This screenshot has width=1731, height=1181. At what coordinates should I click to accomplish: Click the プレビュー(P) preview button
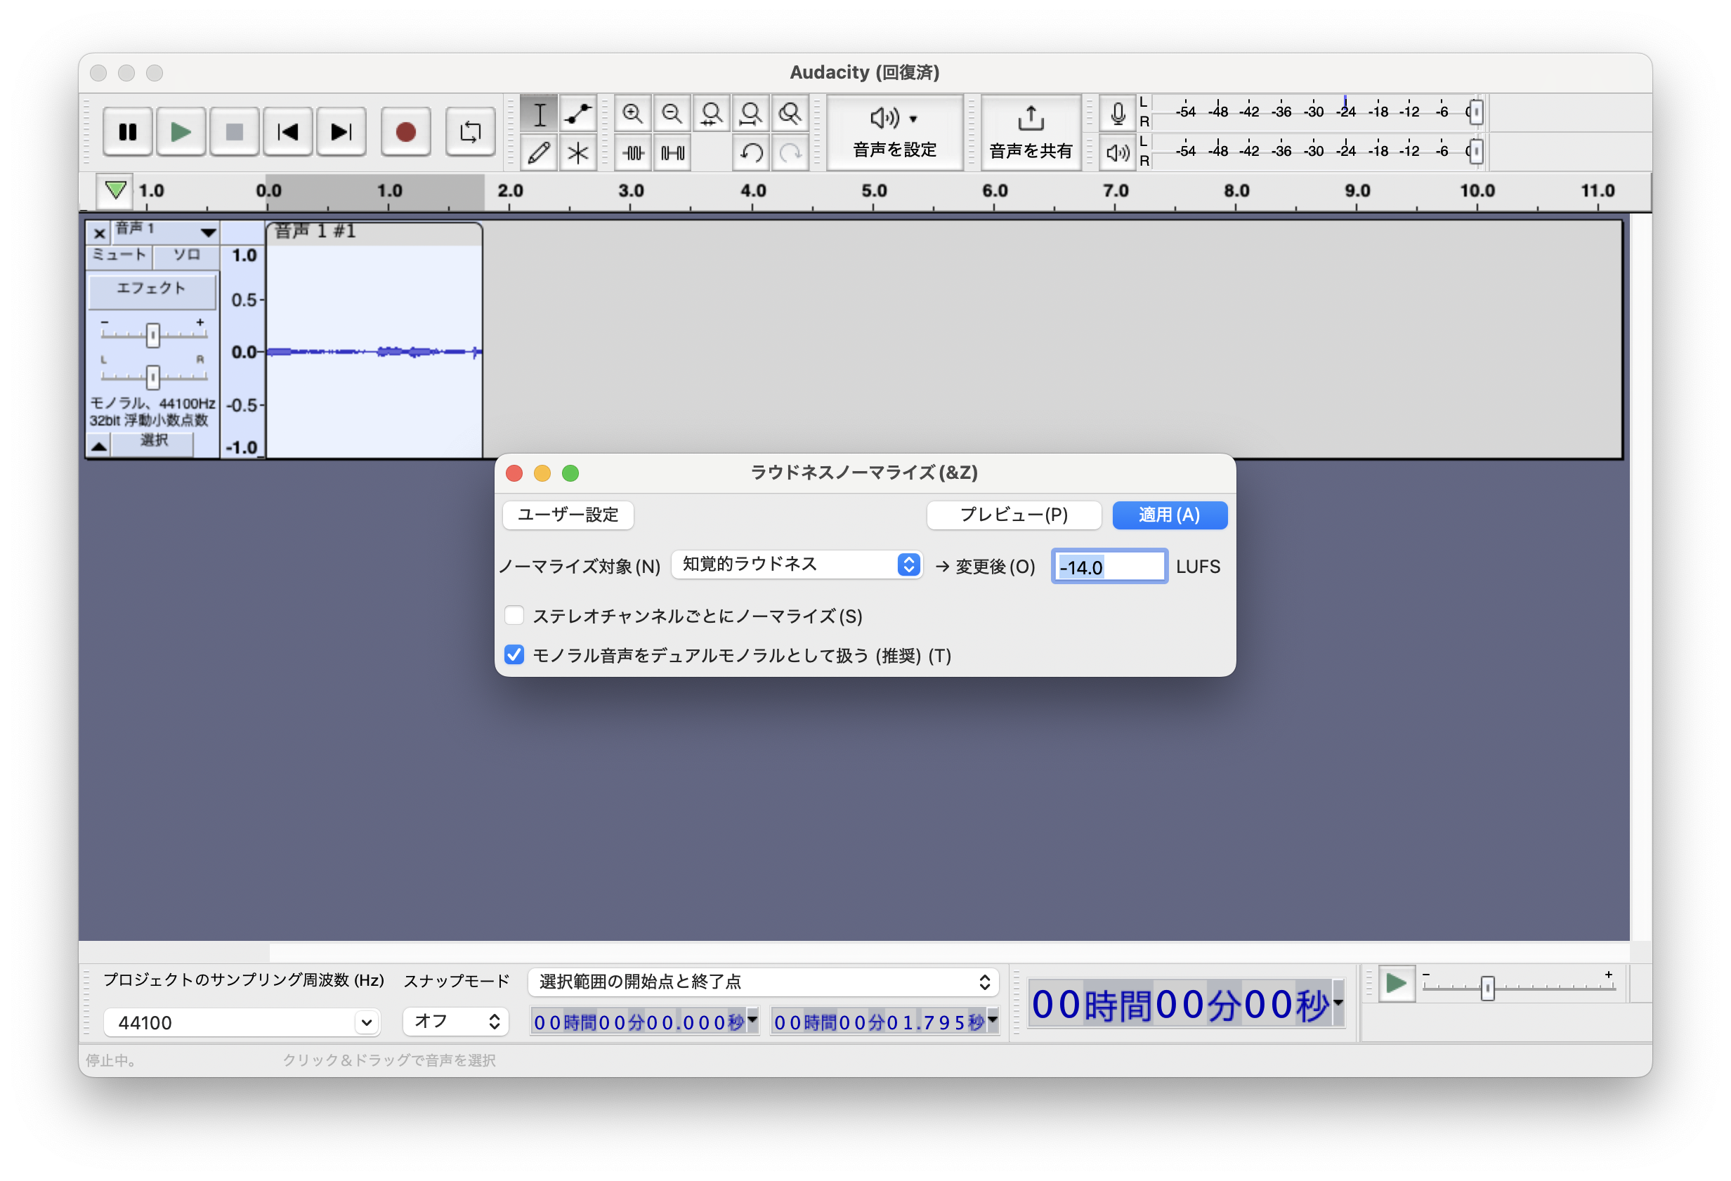[x=1014, y=515]
